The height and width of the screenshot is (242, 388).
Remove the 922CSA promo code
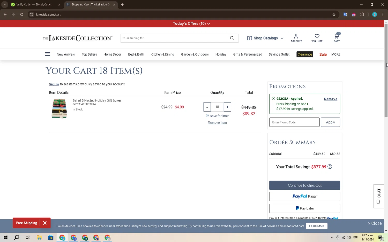331,99
